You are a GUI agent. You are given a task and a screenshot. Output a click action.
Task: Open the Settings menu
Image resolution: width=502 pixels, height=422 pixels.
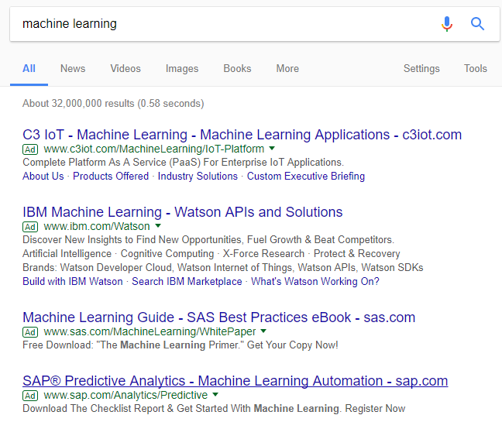[x=421, y=68]
